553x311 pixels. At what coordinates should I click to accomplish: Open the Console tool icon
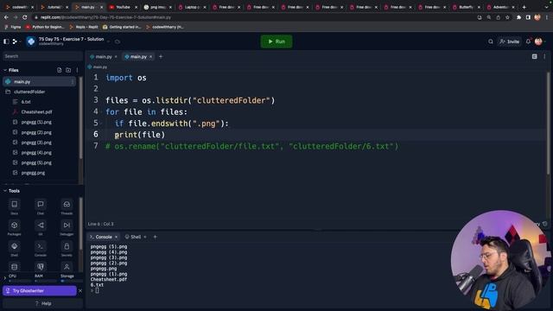click(41, 248)
